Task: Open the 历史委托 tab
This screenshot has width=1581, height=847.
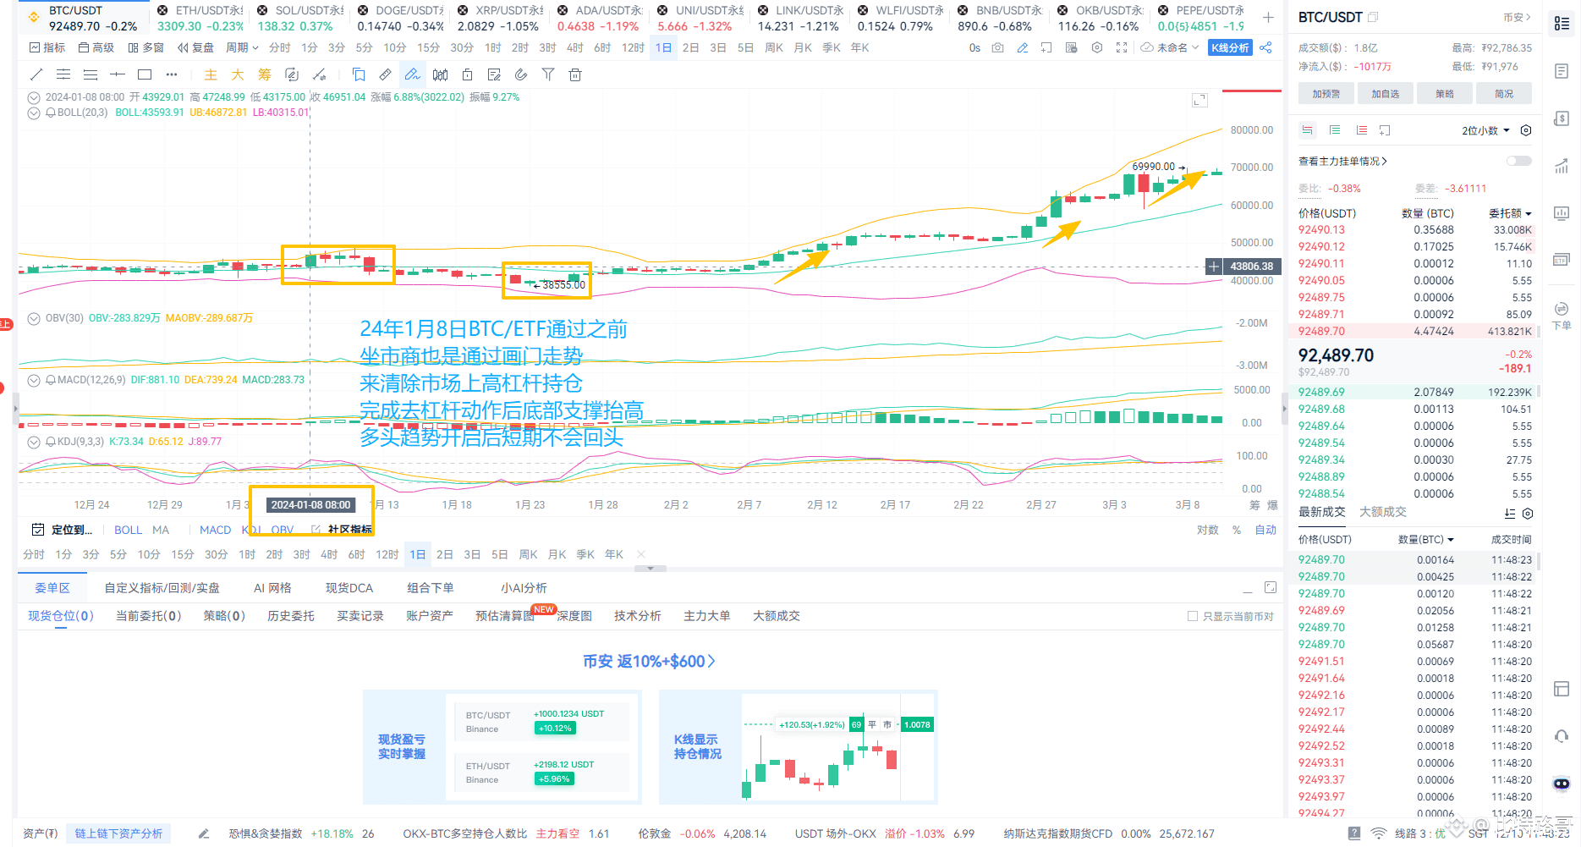Action: [291, 616]
